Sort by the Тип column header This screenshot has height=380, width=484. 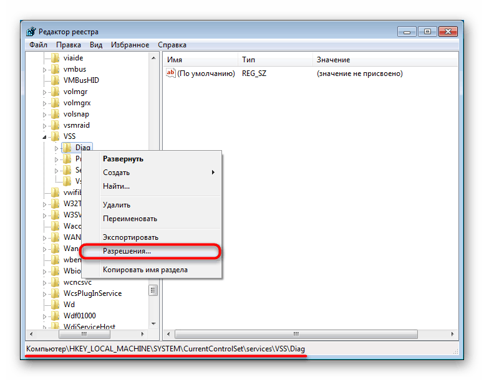pyautogui.click(x=275, y=59)
